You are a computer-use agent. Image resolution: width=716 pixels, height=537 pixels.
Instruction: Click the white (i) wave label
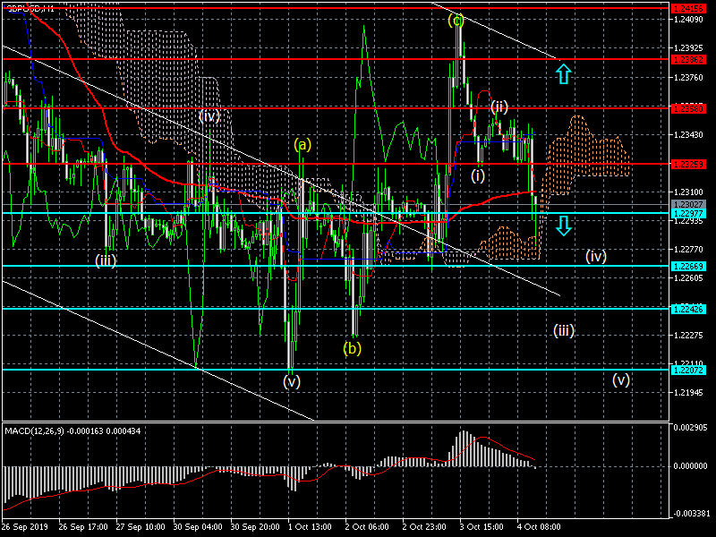pos(478,175)
